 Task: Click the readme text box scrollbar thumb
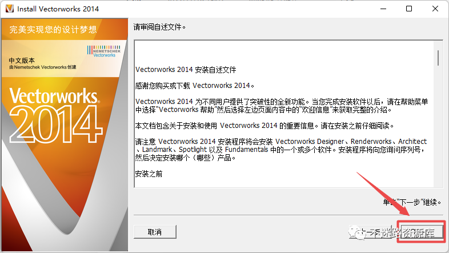point(438,58)
